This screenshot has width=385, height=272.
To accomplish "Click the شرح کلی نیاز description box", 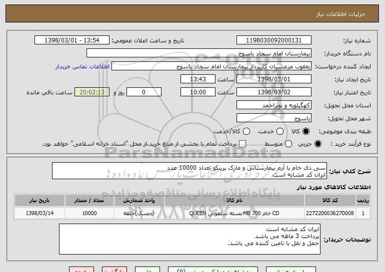I will [189, 171].
